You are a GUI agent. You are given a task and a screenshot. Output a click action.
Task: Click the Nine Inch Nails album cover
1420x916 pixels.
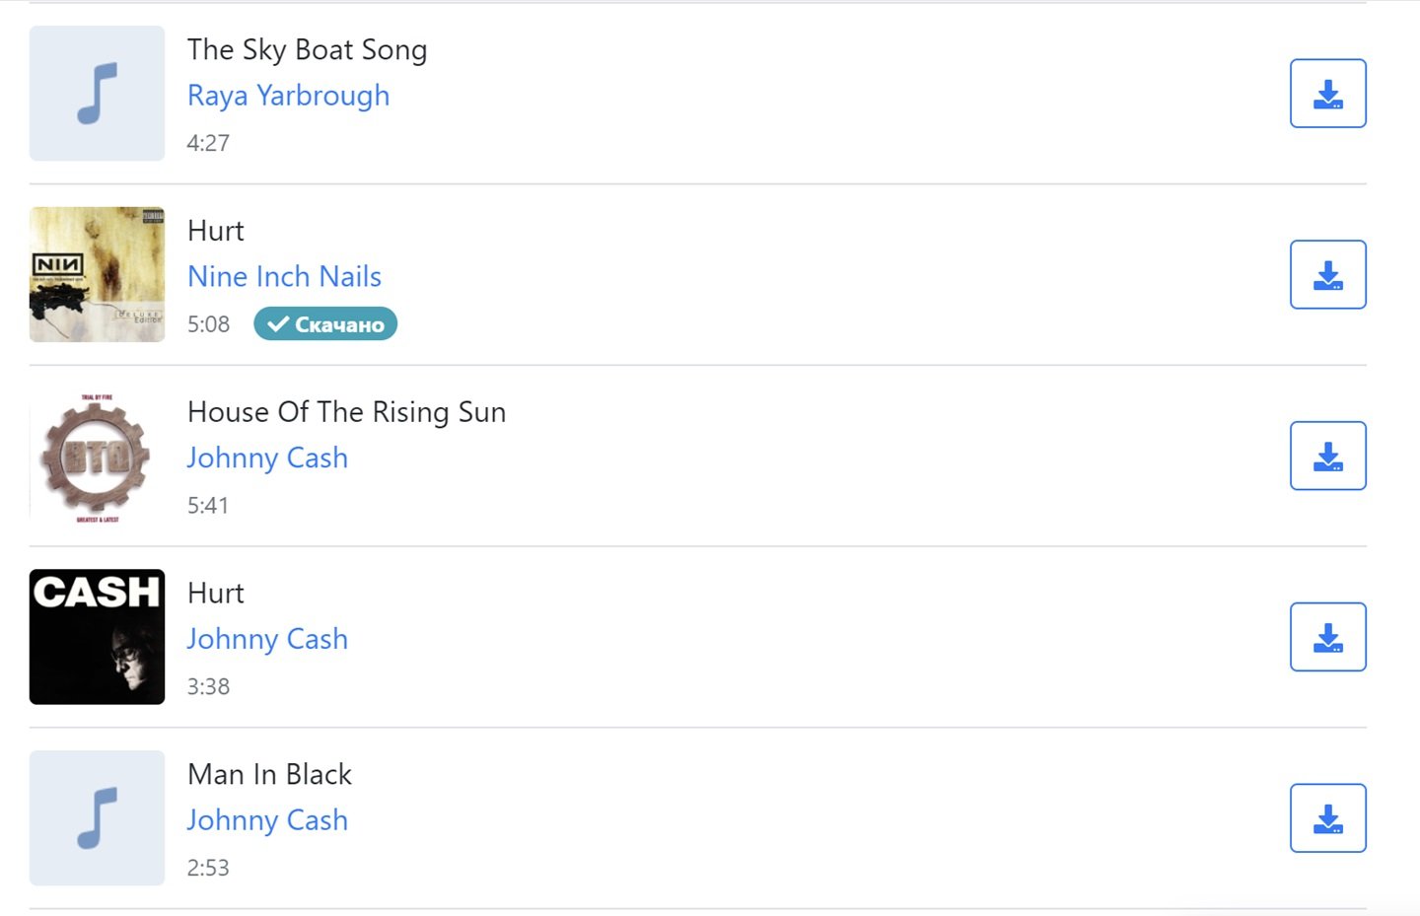click(x=97, y=275)
